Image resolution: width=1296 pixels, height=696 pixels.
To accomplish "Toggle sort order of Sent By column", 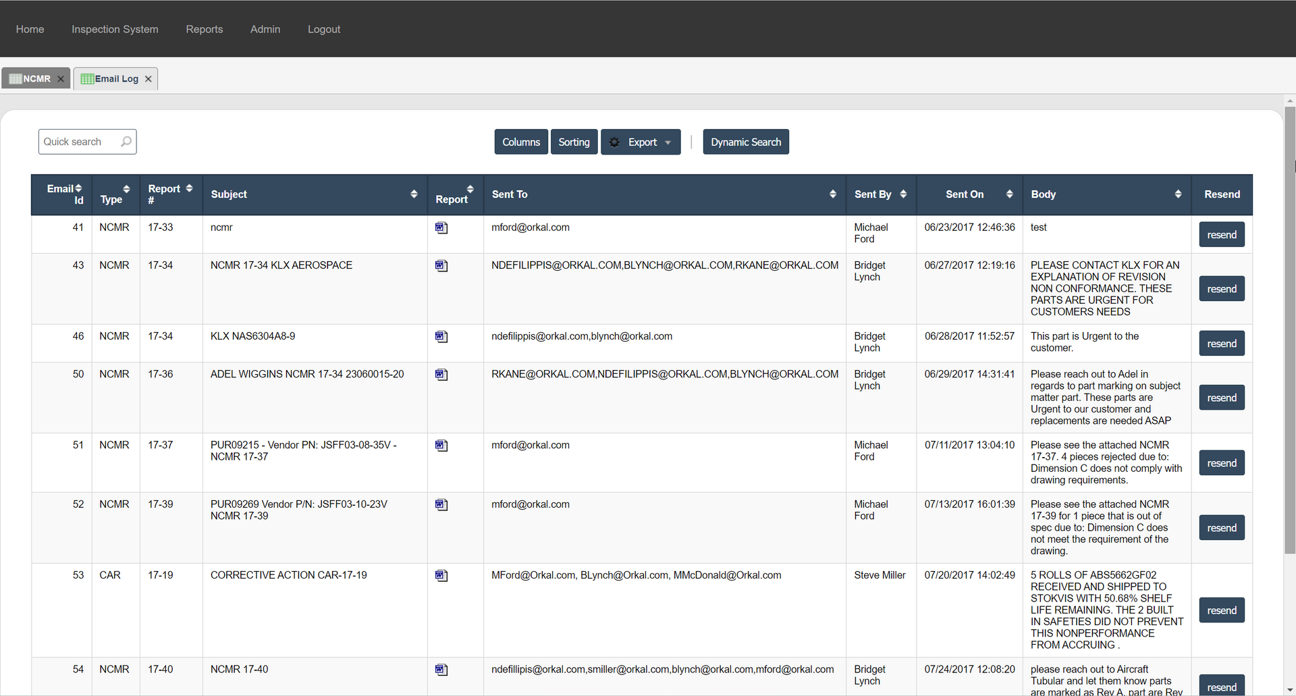I will [x=903, y=194].
